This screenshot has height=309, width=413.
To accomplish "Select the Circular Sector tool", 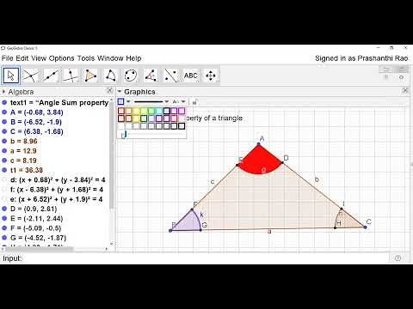I will [x=111, y=76].
